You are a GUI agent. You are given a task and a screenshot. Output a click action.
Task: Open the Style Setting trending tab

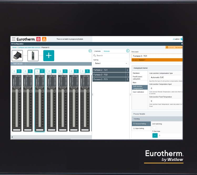(x=141, y=128)
